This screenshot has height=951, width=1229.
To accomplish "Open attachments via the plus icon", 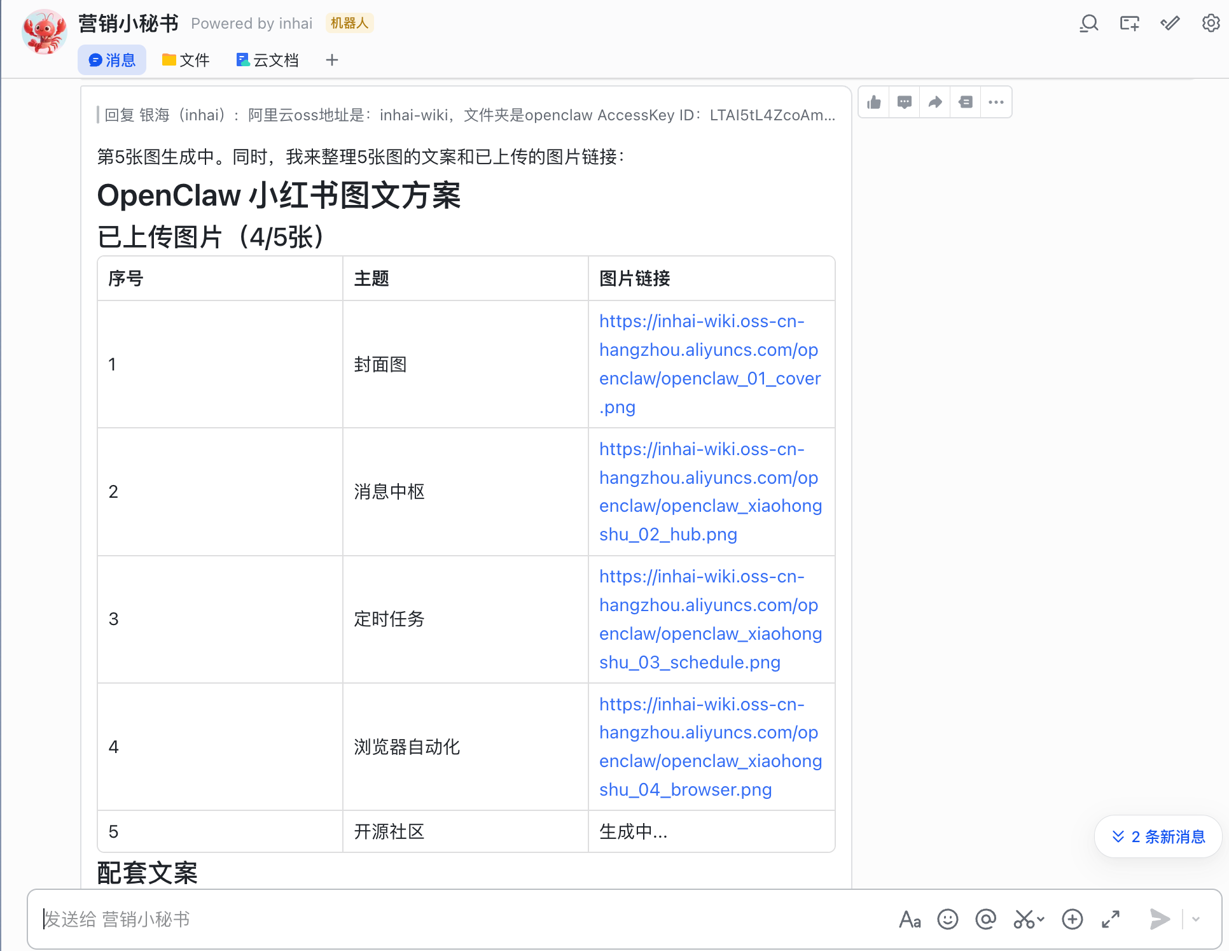I will pos(1072,919).
